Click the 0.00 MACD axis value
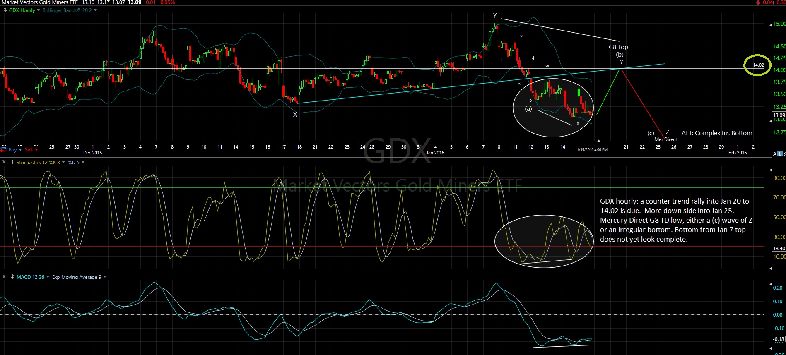This screenshot has width=786, height=355. click(x=778, y=315)
